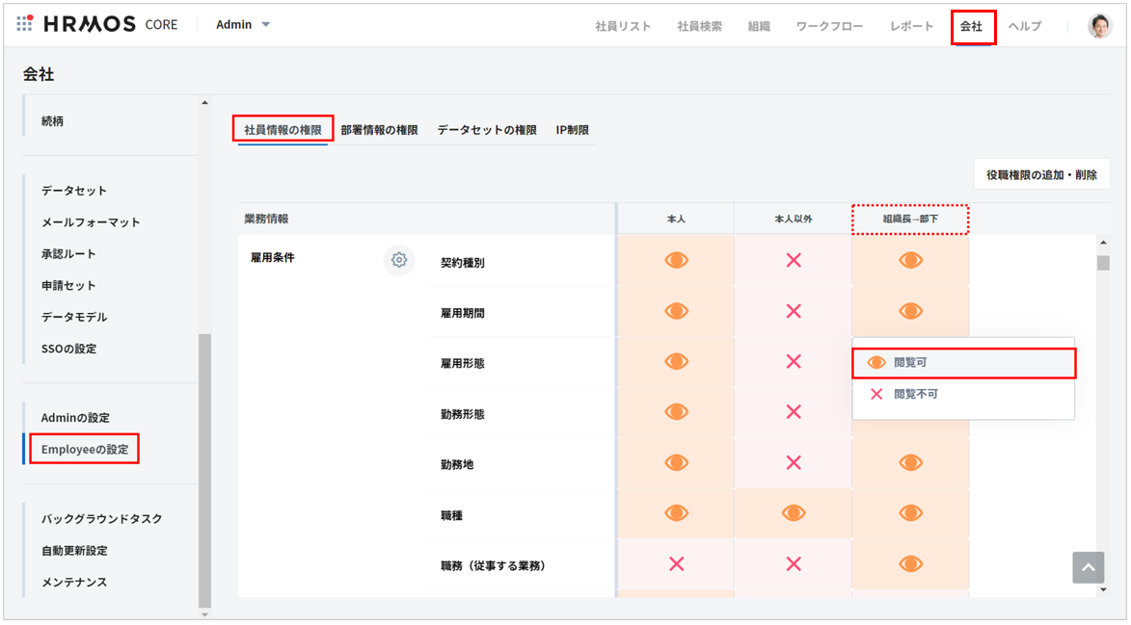Click the scroll-to-top arrow button
The width and height of the screenshot is (1131, 625).
(x=1088, y=567)
